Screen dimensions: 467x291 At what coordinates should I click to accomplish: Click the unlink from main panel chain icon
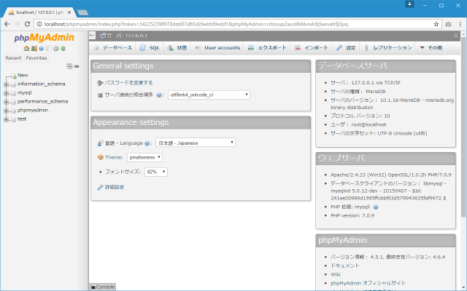click(77, 66)
